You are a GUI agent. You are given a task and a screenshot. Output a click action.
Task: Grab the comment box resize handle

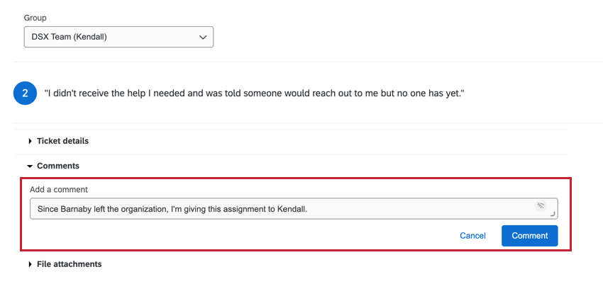click(553, 213)
